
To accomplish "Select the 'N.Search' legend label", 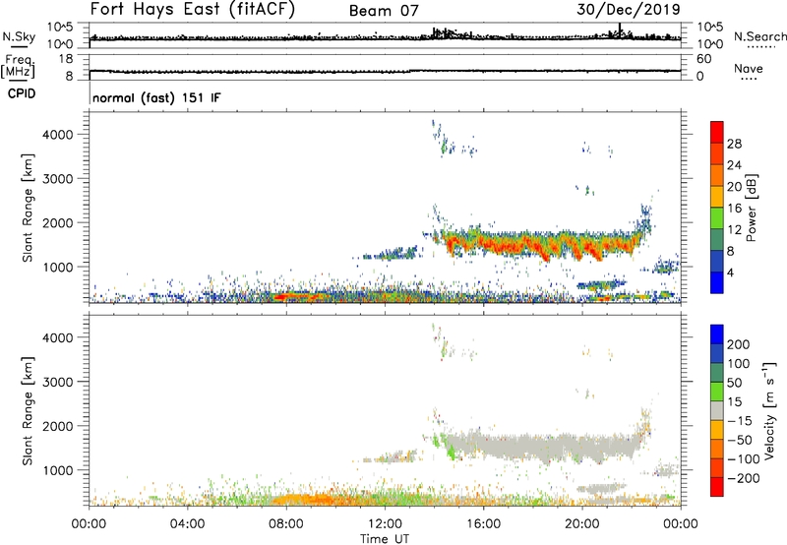I will (760, 36).
